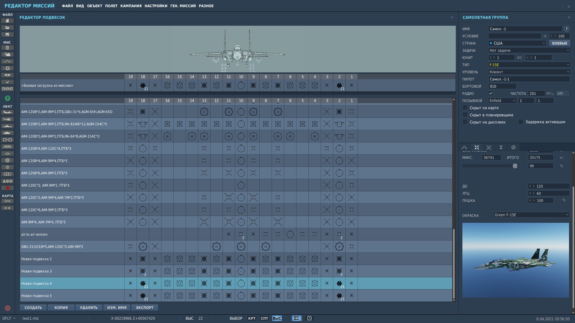The image size is (575, 323).
Task: Toggle 'Задержка активации' checkbox
Action: click(x=521, y=122)
